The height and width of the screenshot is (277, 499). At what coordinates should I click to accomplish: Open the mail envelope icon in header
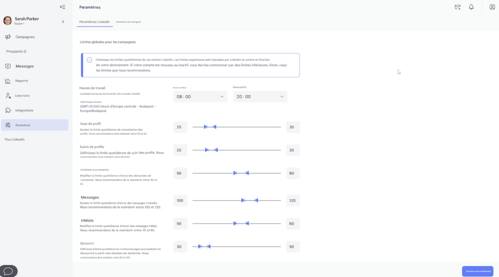(458, 7)
